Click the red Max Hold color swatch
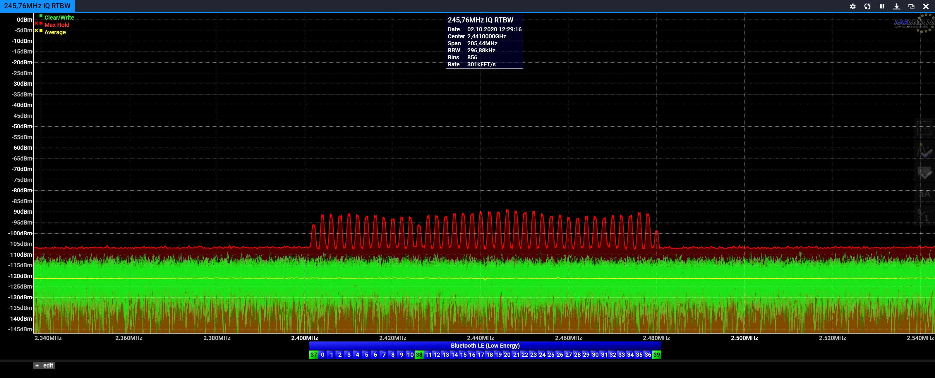935x378 pixels. (x=41, y=23)
